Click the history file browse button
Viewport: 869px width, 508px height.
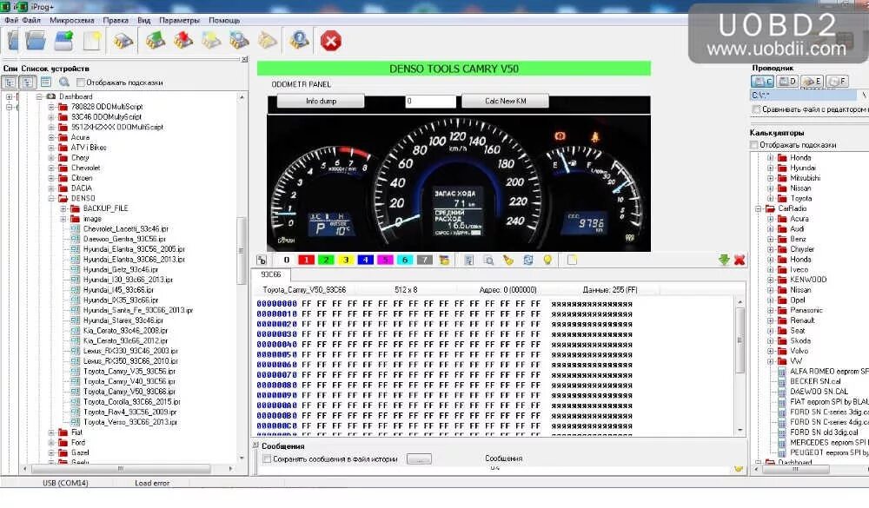click(419, 459)
